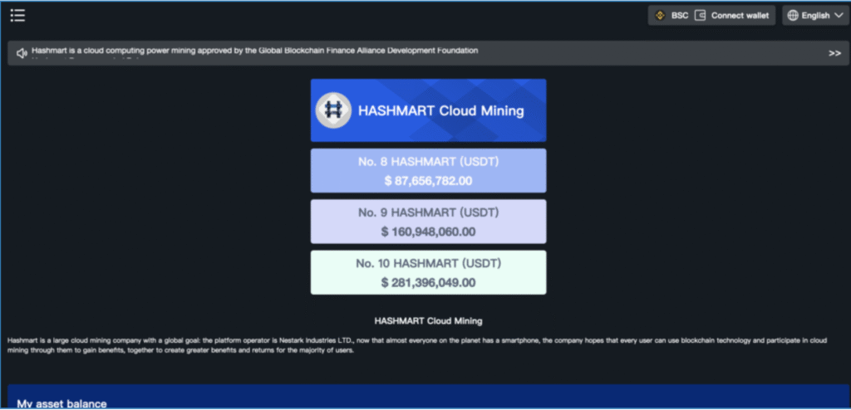
Task: Select the No. 9 HASHMART (USDT) title
Action: tap(428, 213)
